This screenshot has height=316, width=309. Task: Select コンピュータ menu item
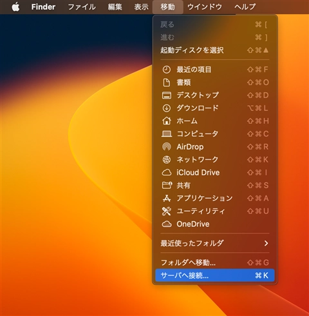(x=215, y=134)
